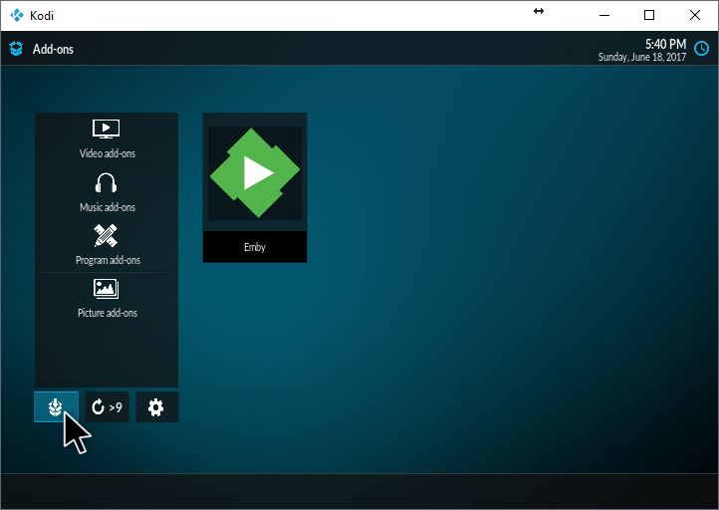
Task: Select the Picture add-ons category
Action: pos(107,299)
